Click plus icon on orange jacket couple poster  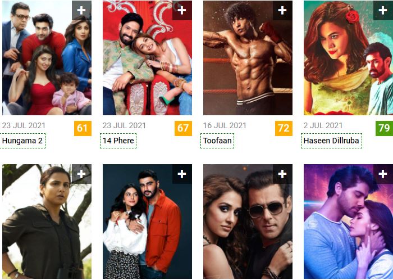pos(182,174)
